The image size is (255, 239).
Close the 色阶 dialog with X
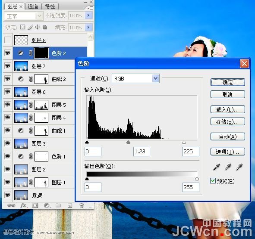point(244,63)
